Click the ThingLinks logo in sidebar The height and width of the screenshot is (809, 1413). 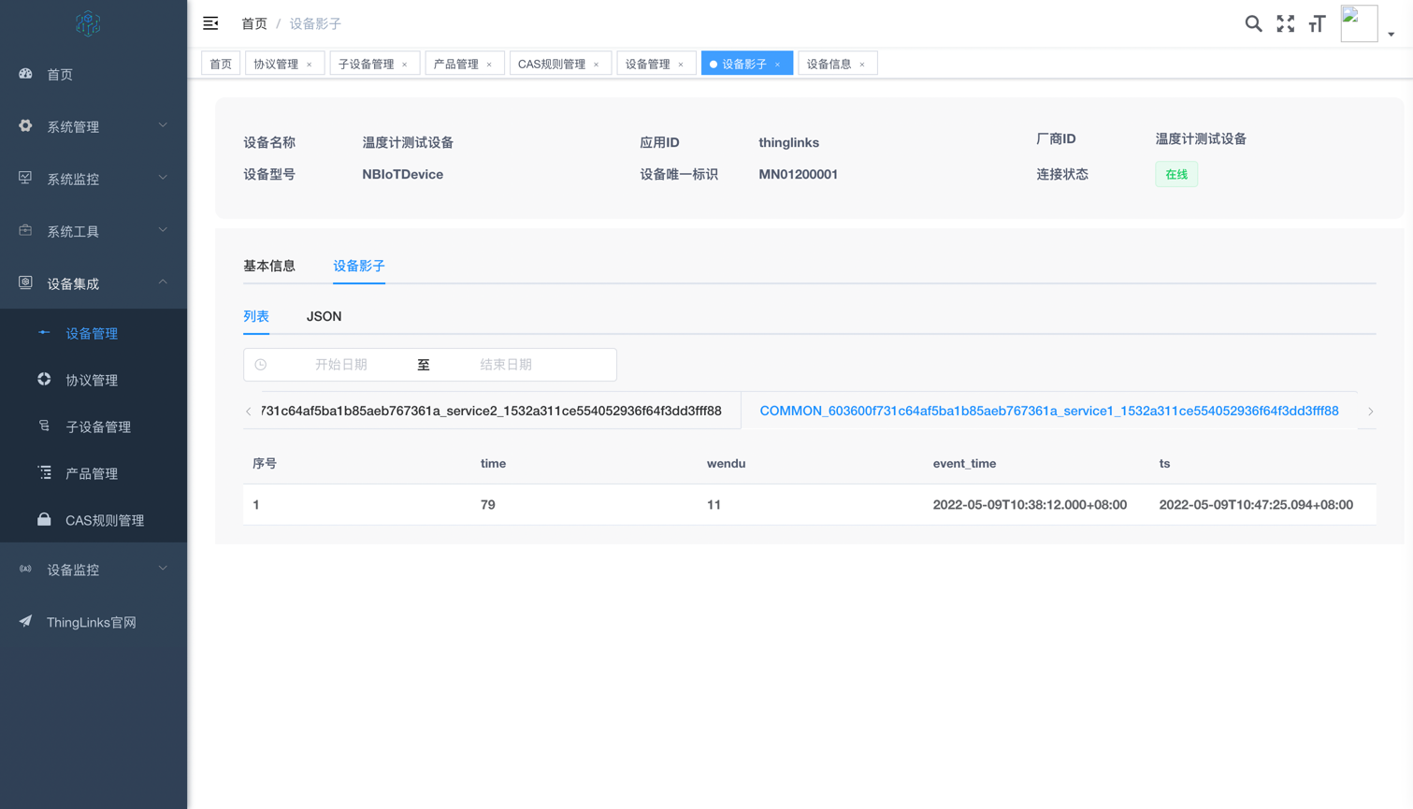[88, 23]
